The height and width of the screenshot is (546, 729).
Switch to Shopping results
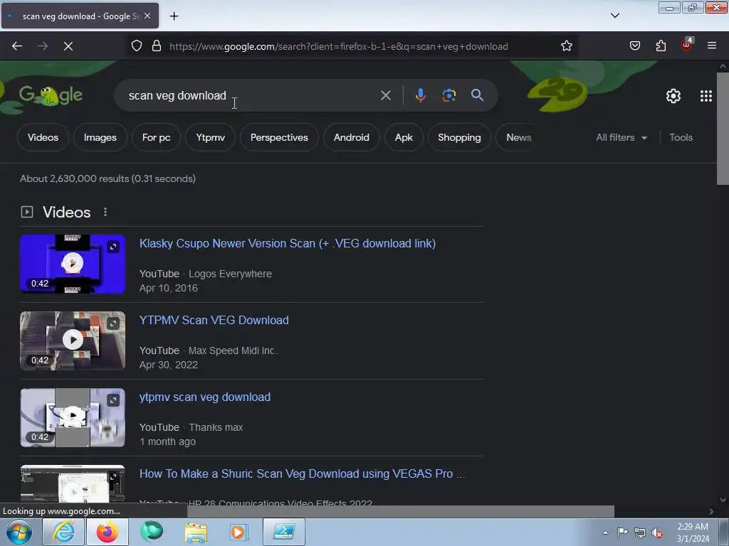[459, 137]
